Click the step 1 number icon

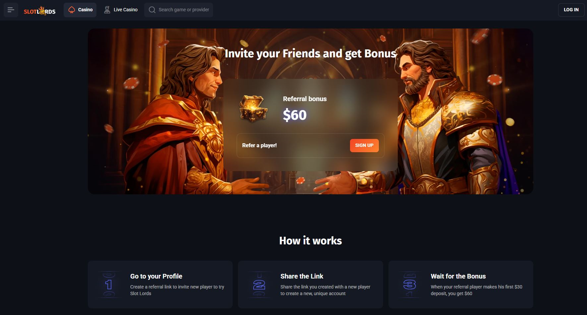pyautogui.click(x=109, y=284)
